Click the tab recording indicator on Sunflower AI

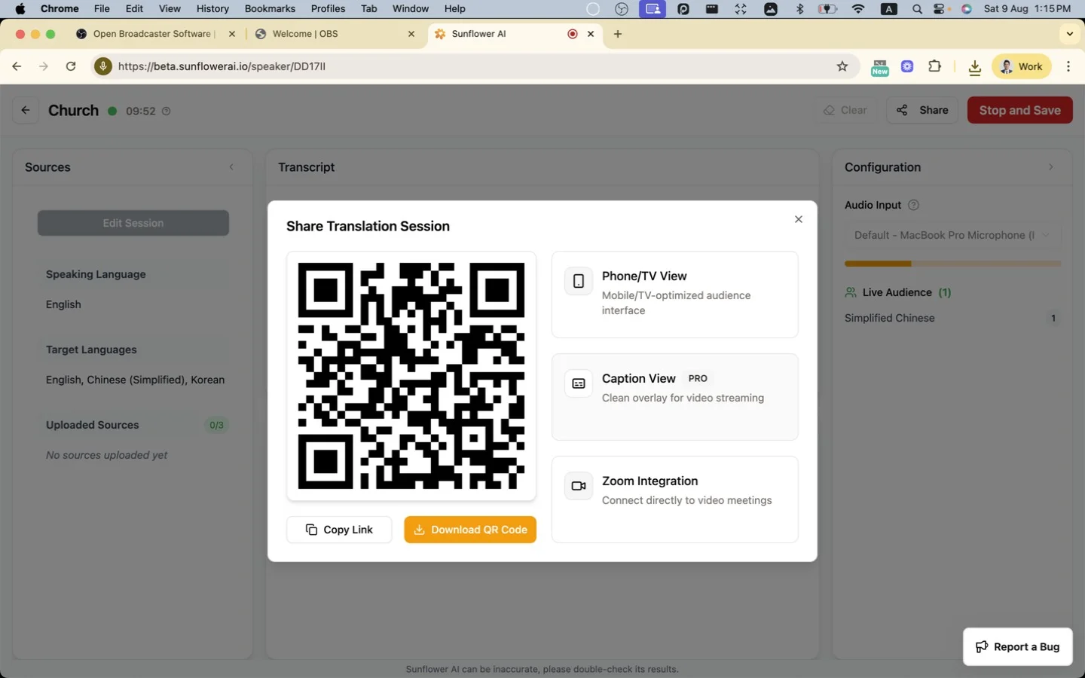pyautogui.click(x=573, y=34)
